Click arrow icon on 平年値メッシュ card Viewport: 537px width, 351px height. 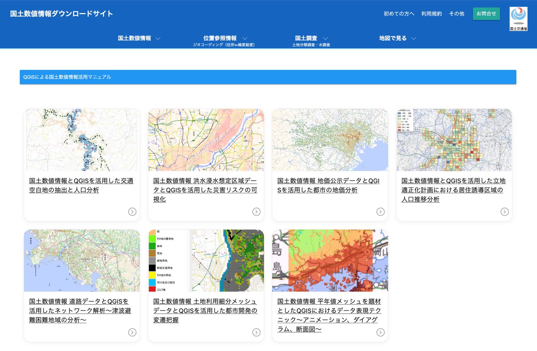[x=380, y=333]
